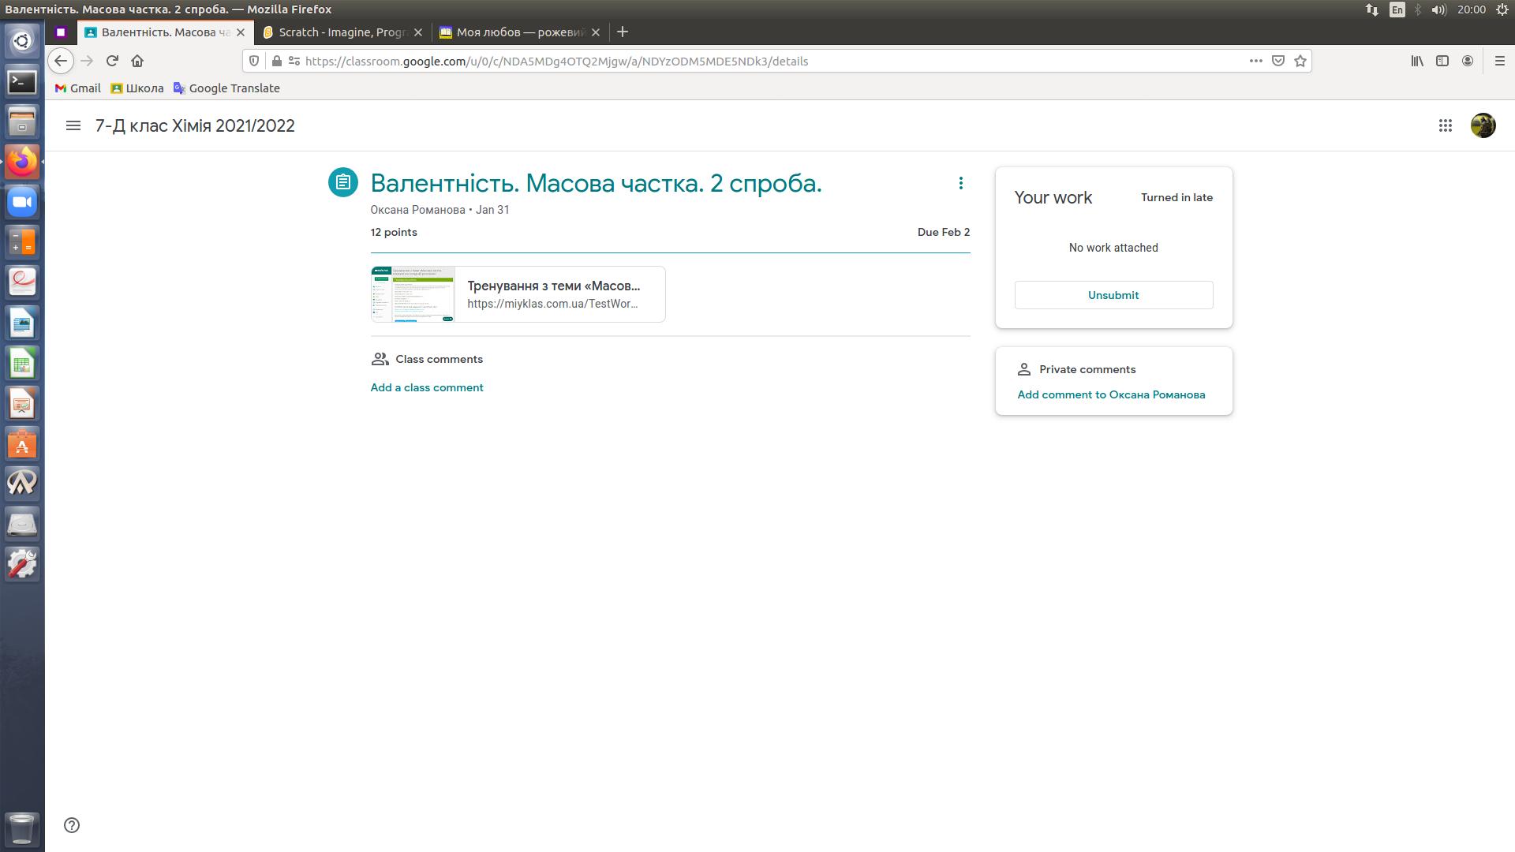Open Zoom from the Ubuntu dock

pos(22,202)
